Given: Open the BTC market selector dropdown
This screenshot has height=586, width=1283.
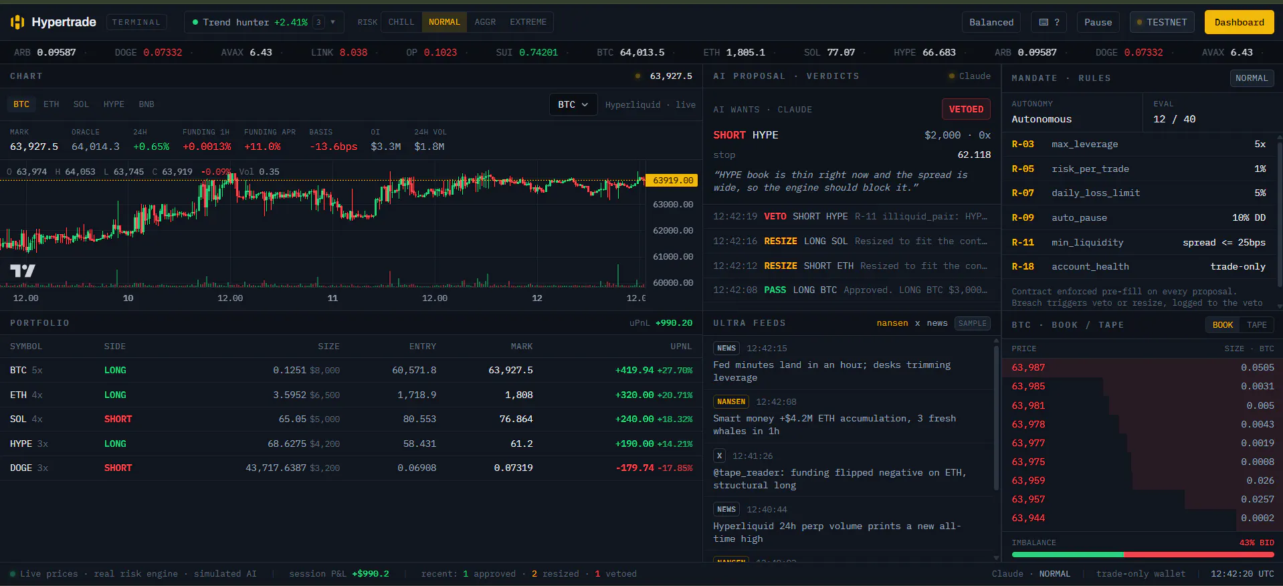Looking at the screenshot, I should tap(573, 104).
